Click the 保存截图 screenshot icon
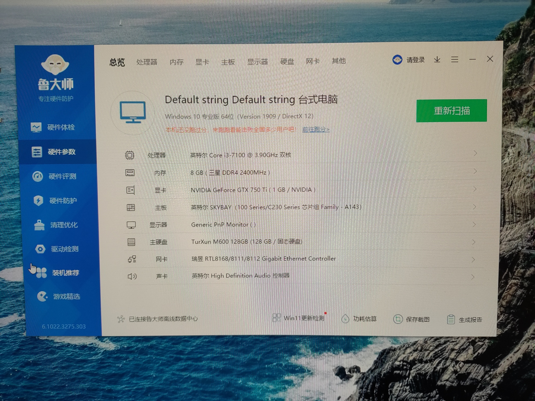 tap(398, 319)
